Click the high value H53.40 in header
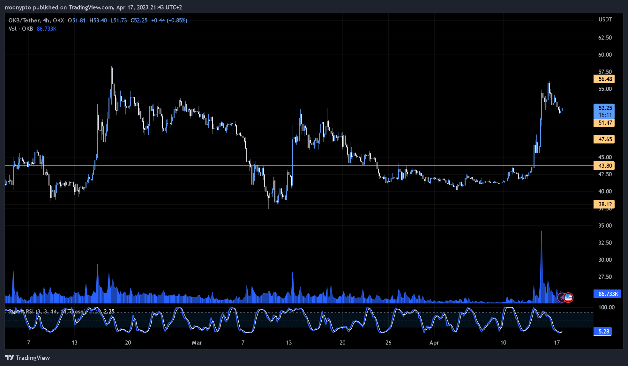 [98, 20]
